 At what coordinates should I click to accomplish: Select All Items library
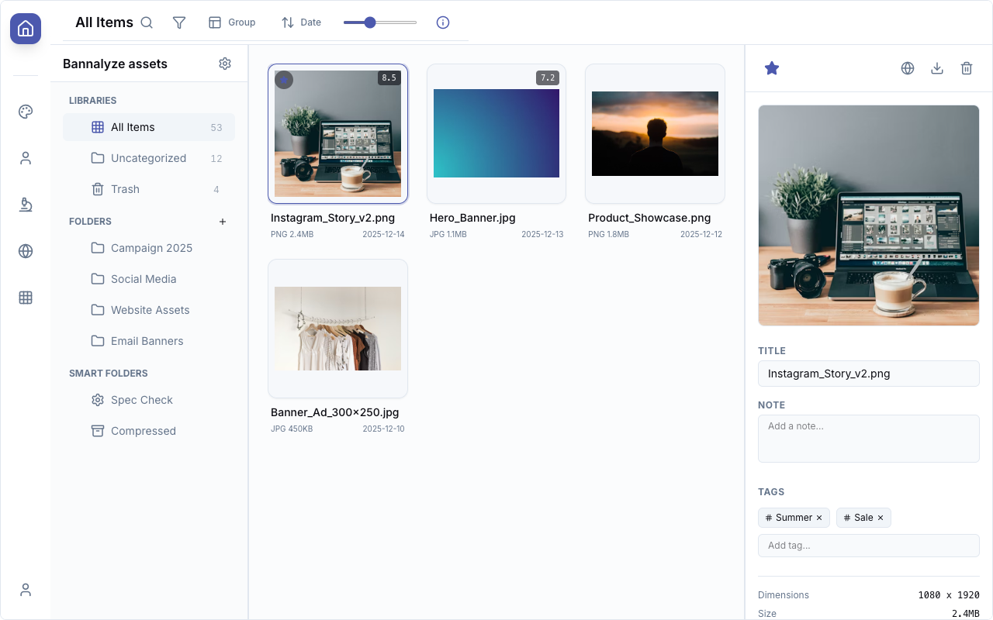pos(149,127)
